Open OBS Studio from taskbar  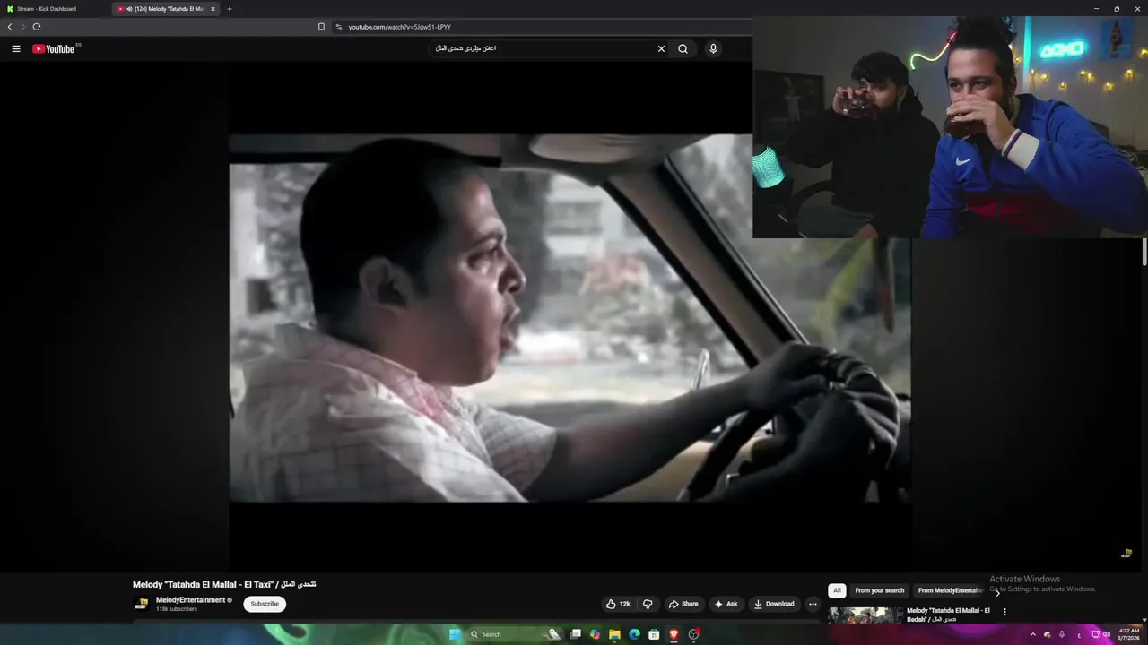pos(694,634)
